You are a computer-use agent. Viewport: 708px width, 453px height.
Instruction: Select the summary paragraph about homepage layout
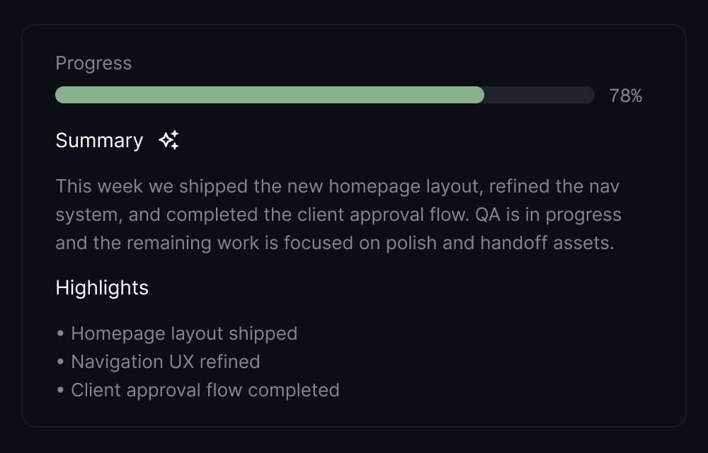click(338, 214)
